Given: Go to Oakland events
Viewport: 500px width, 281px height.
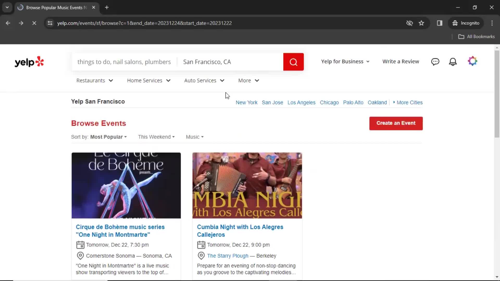Looking at the screenshot, I should [377, 103].
